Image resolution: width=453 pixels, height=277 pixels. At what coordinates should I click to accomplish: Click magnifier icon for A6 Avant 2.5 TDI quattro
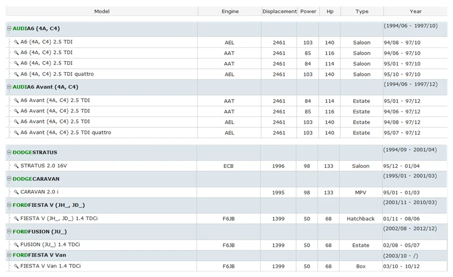point(16,133)
